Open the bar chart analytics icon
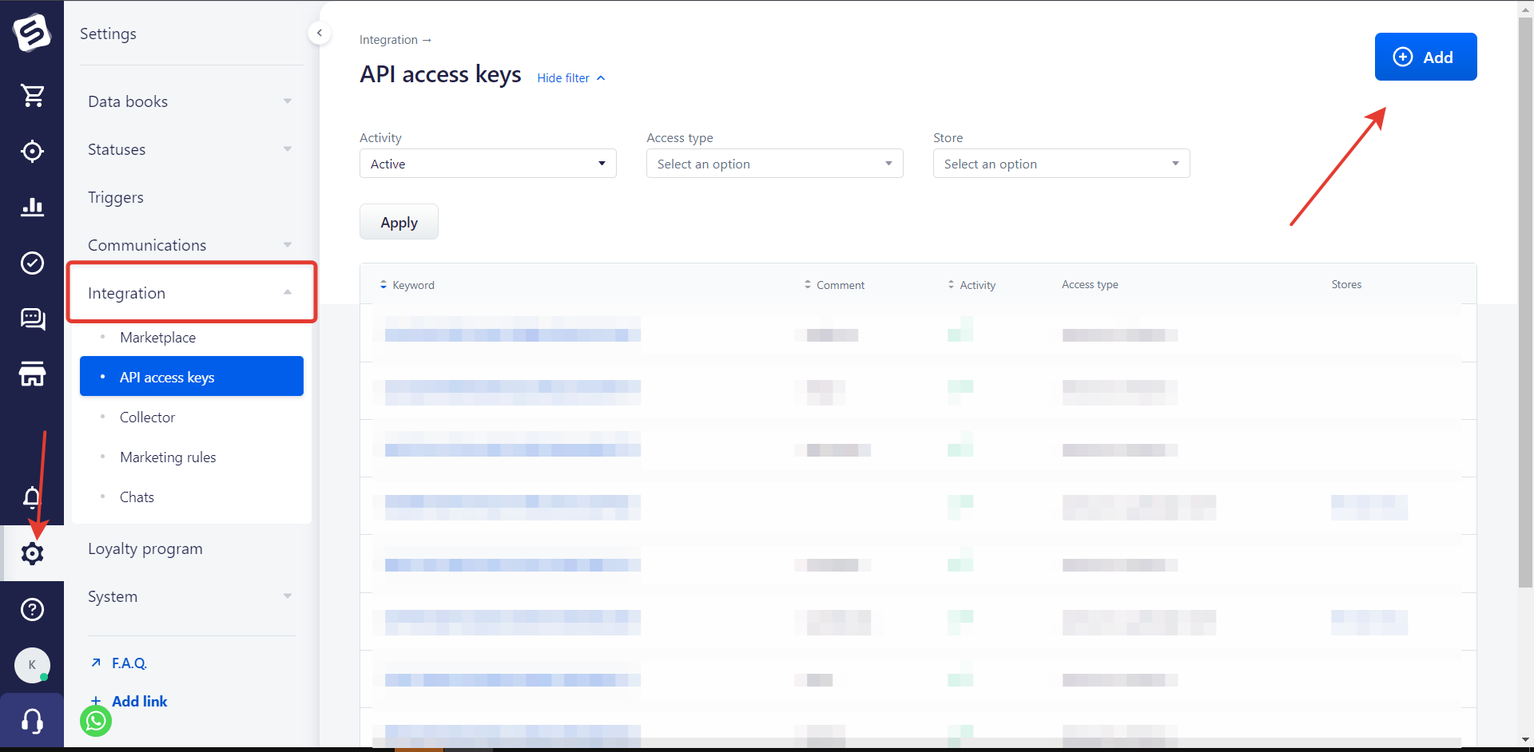 coord(32,207)
